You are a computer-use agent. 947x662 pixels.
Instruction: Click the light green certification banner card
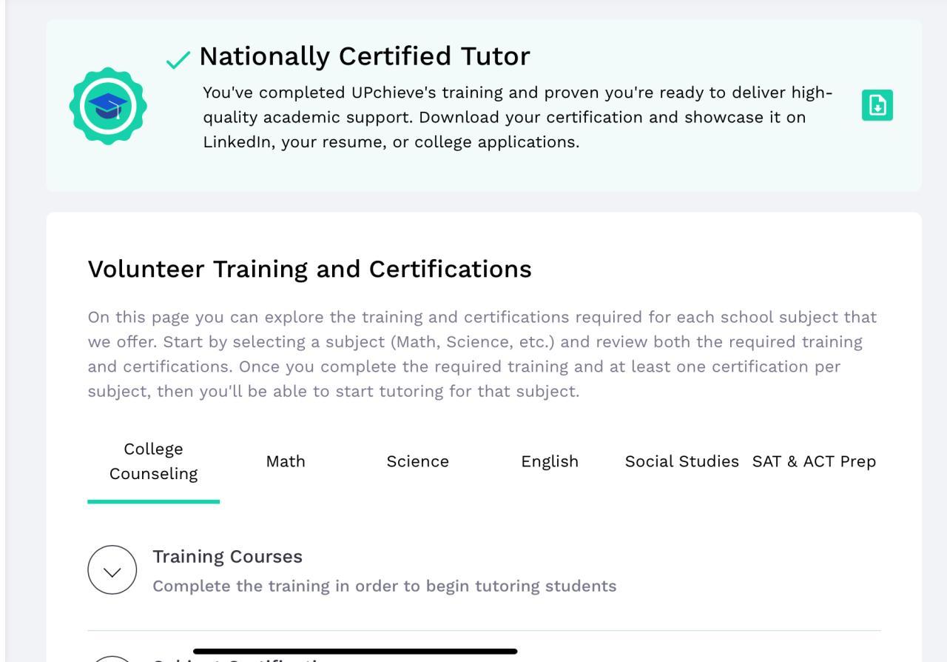pos(481,174)
